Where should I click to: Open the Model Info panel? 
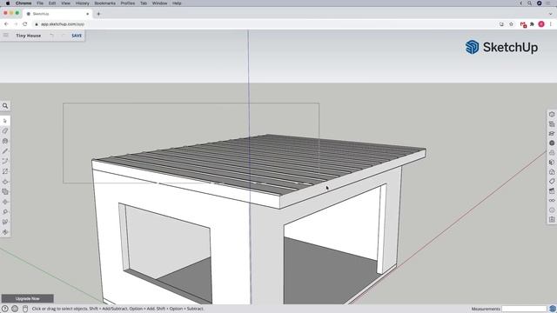point(552,210)
